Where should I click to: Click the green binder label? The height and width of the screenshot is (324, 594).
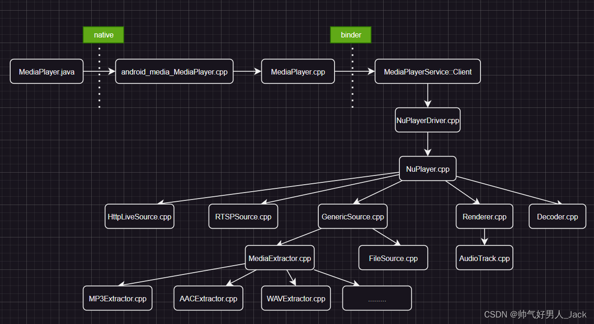[351, 35]
